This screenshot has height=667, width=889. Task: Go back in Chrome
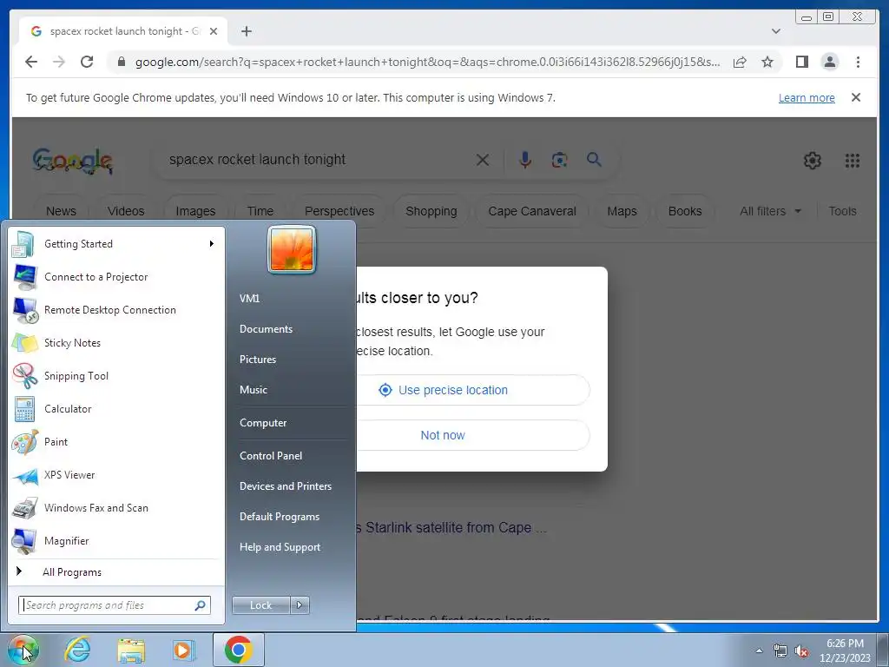pyautogui.click(x=31, y=62)
